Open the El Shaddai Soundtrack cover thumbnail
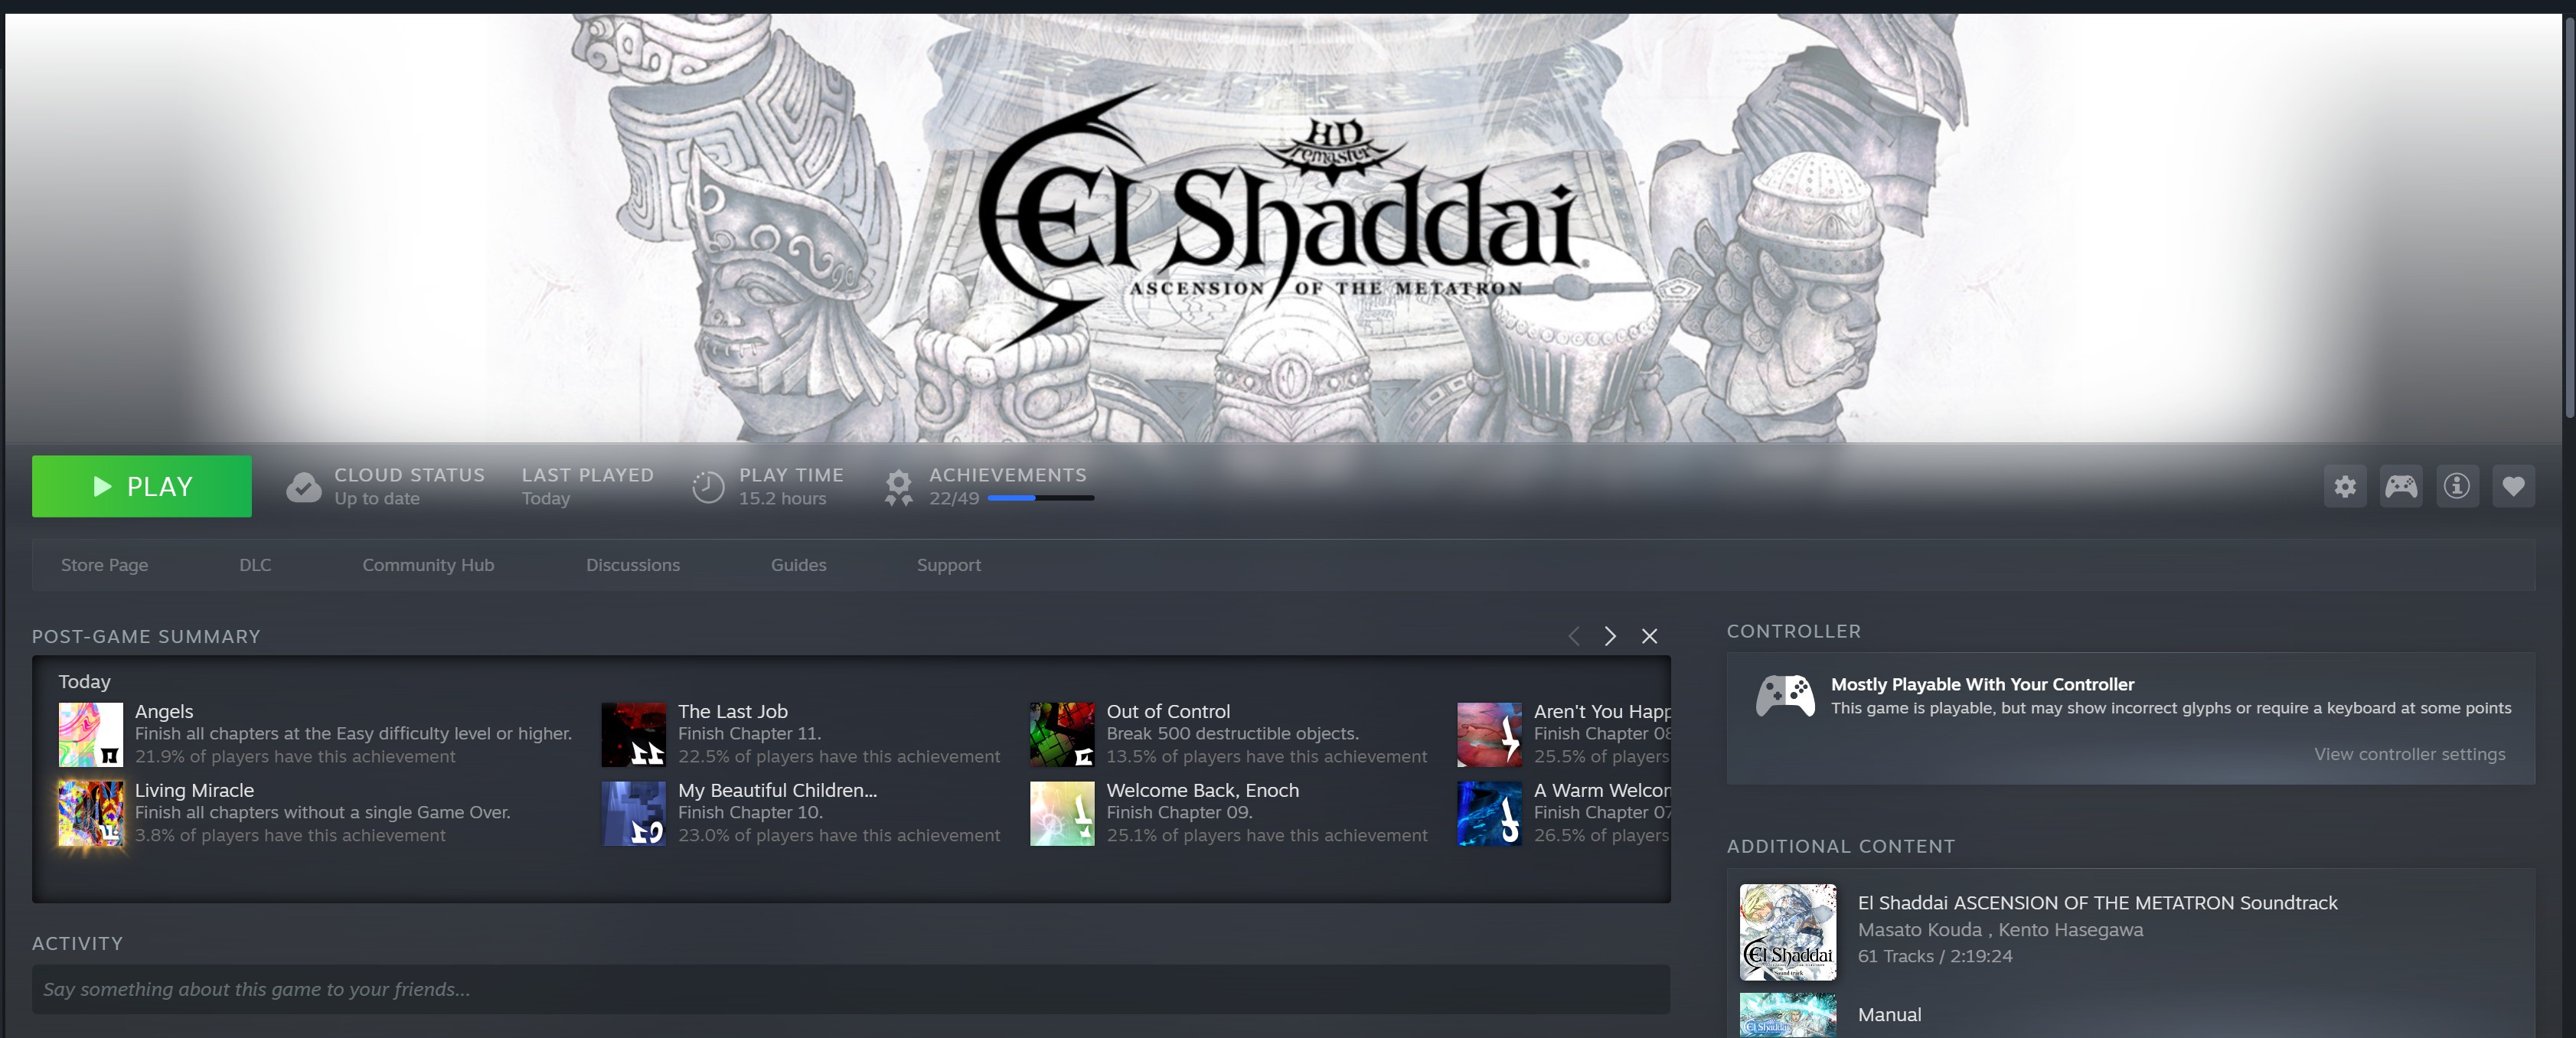This screenshot has height=1038, width=2576. click(x=1788, y=932)
